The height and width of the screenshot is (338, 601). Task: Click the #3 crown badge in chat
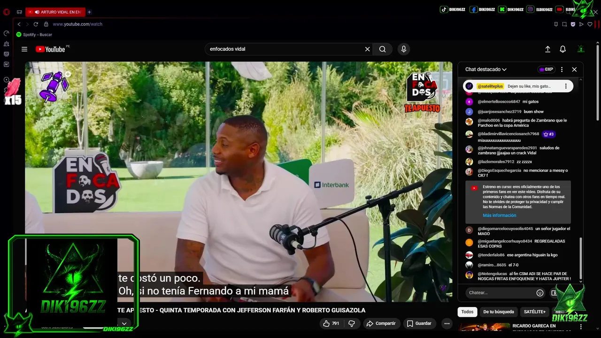pyautogui.click(x=548, y=134)
